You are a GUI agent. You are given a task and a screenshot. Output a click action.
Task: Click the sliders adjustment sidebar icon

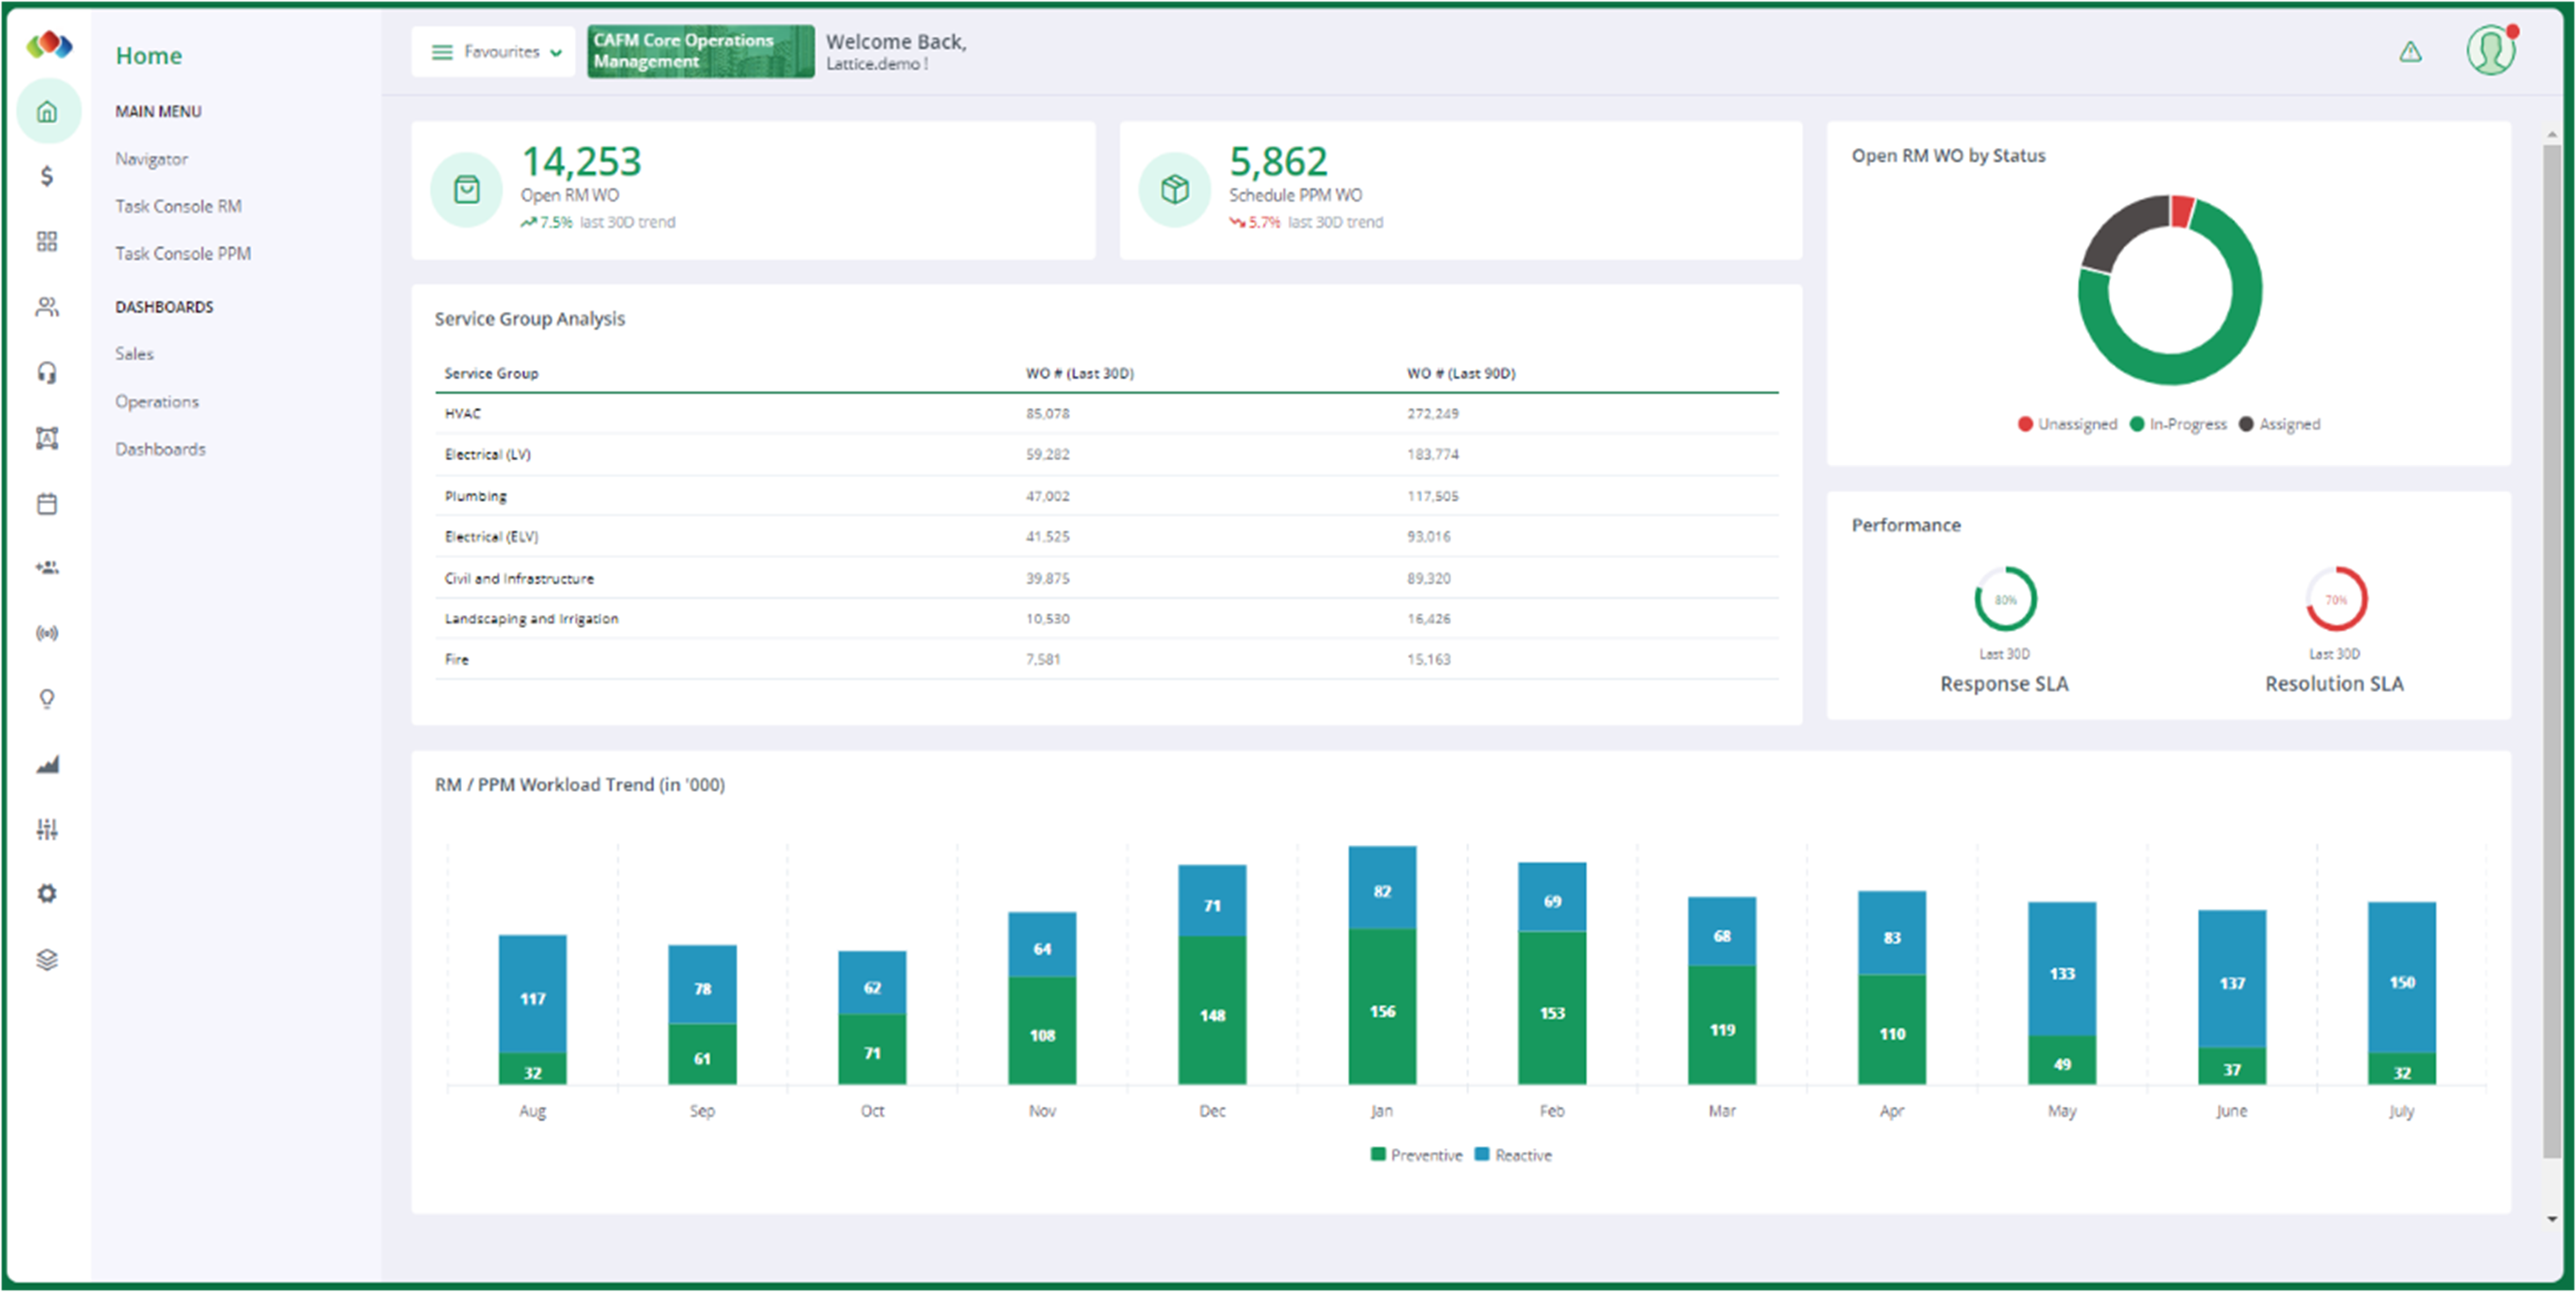click(x=47, y=828)
